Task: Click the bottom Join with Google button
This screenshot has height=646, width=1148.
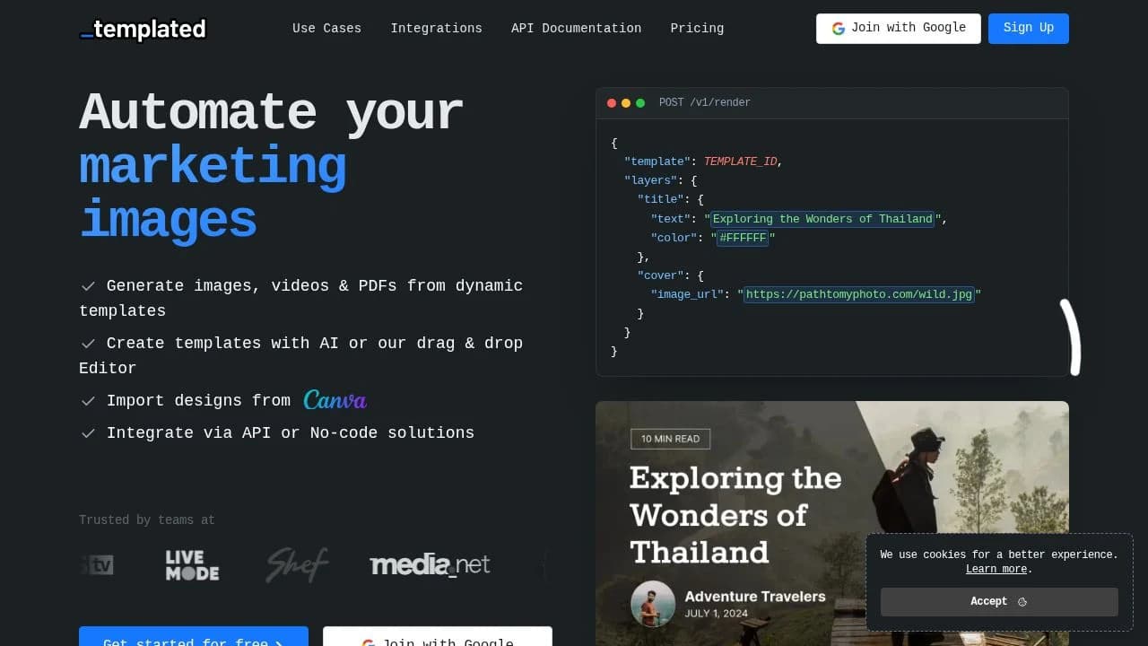Action: [437, 641]
